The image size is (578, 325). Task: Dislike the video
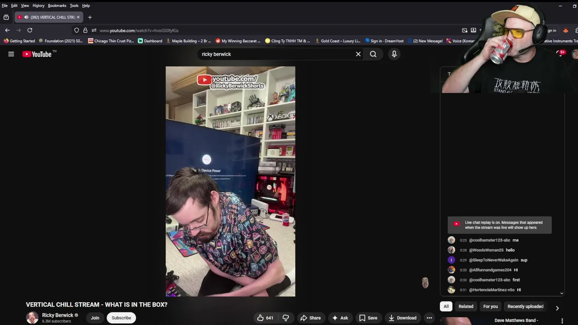coord(285,318)
